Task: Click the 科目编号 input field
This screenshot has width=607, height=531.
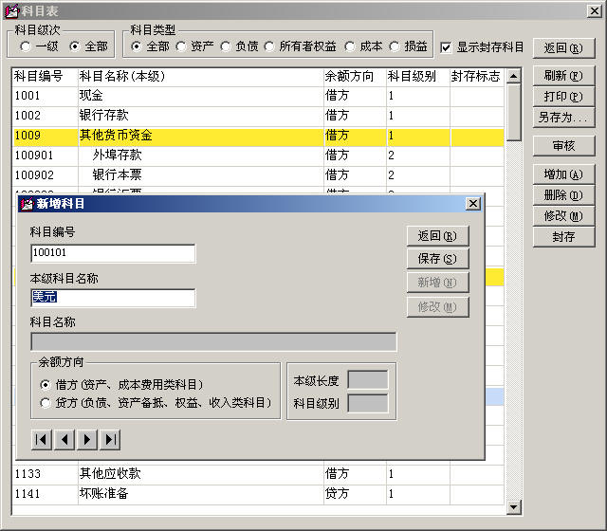Action: coord(113,253)
